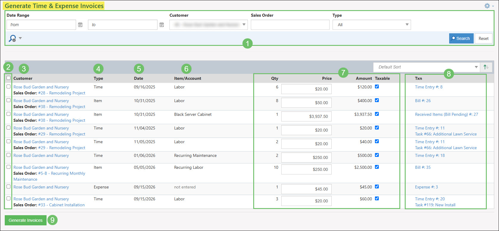Open the Expense #: 3 link
499x231 pixels.
point(426,187)
